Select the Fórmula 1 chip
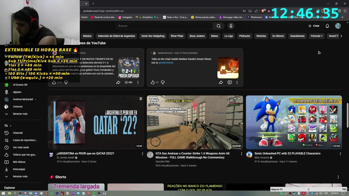Screen dimensions: 349x196 coord(317,36)
